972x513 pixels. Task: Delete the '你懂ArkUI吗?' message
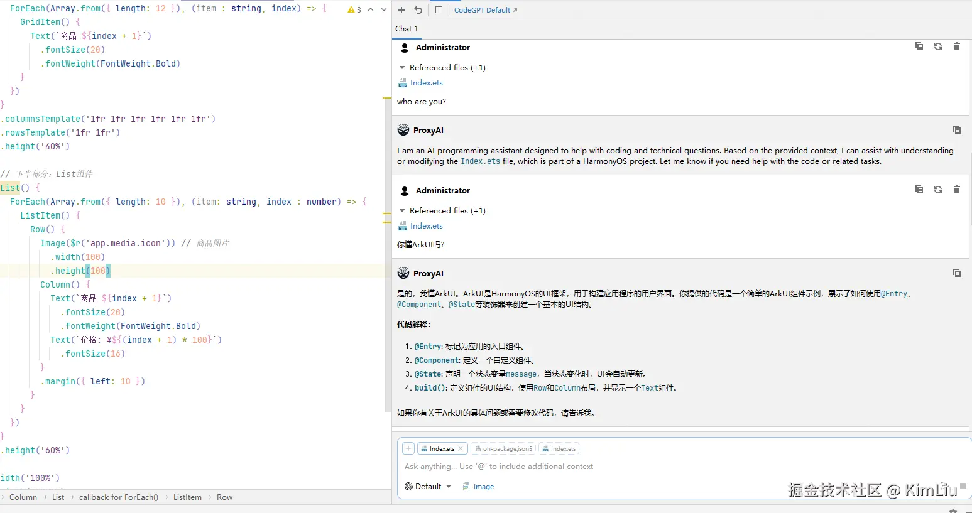[957, 190]
